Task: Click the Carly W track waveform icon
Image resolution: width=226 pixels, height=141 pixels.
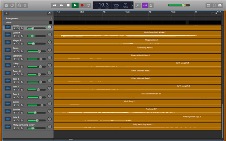Action: pos(8,35)
